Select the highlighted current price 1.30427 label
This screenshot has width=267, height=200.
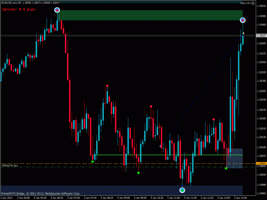point(261,36)
